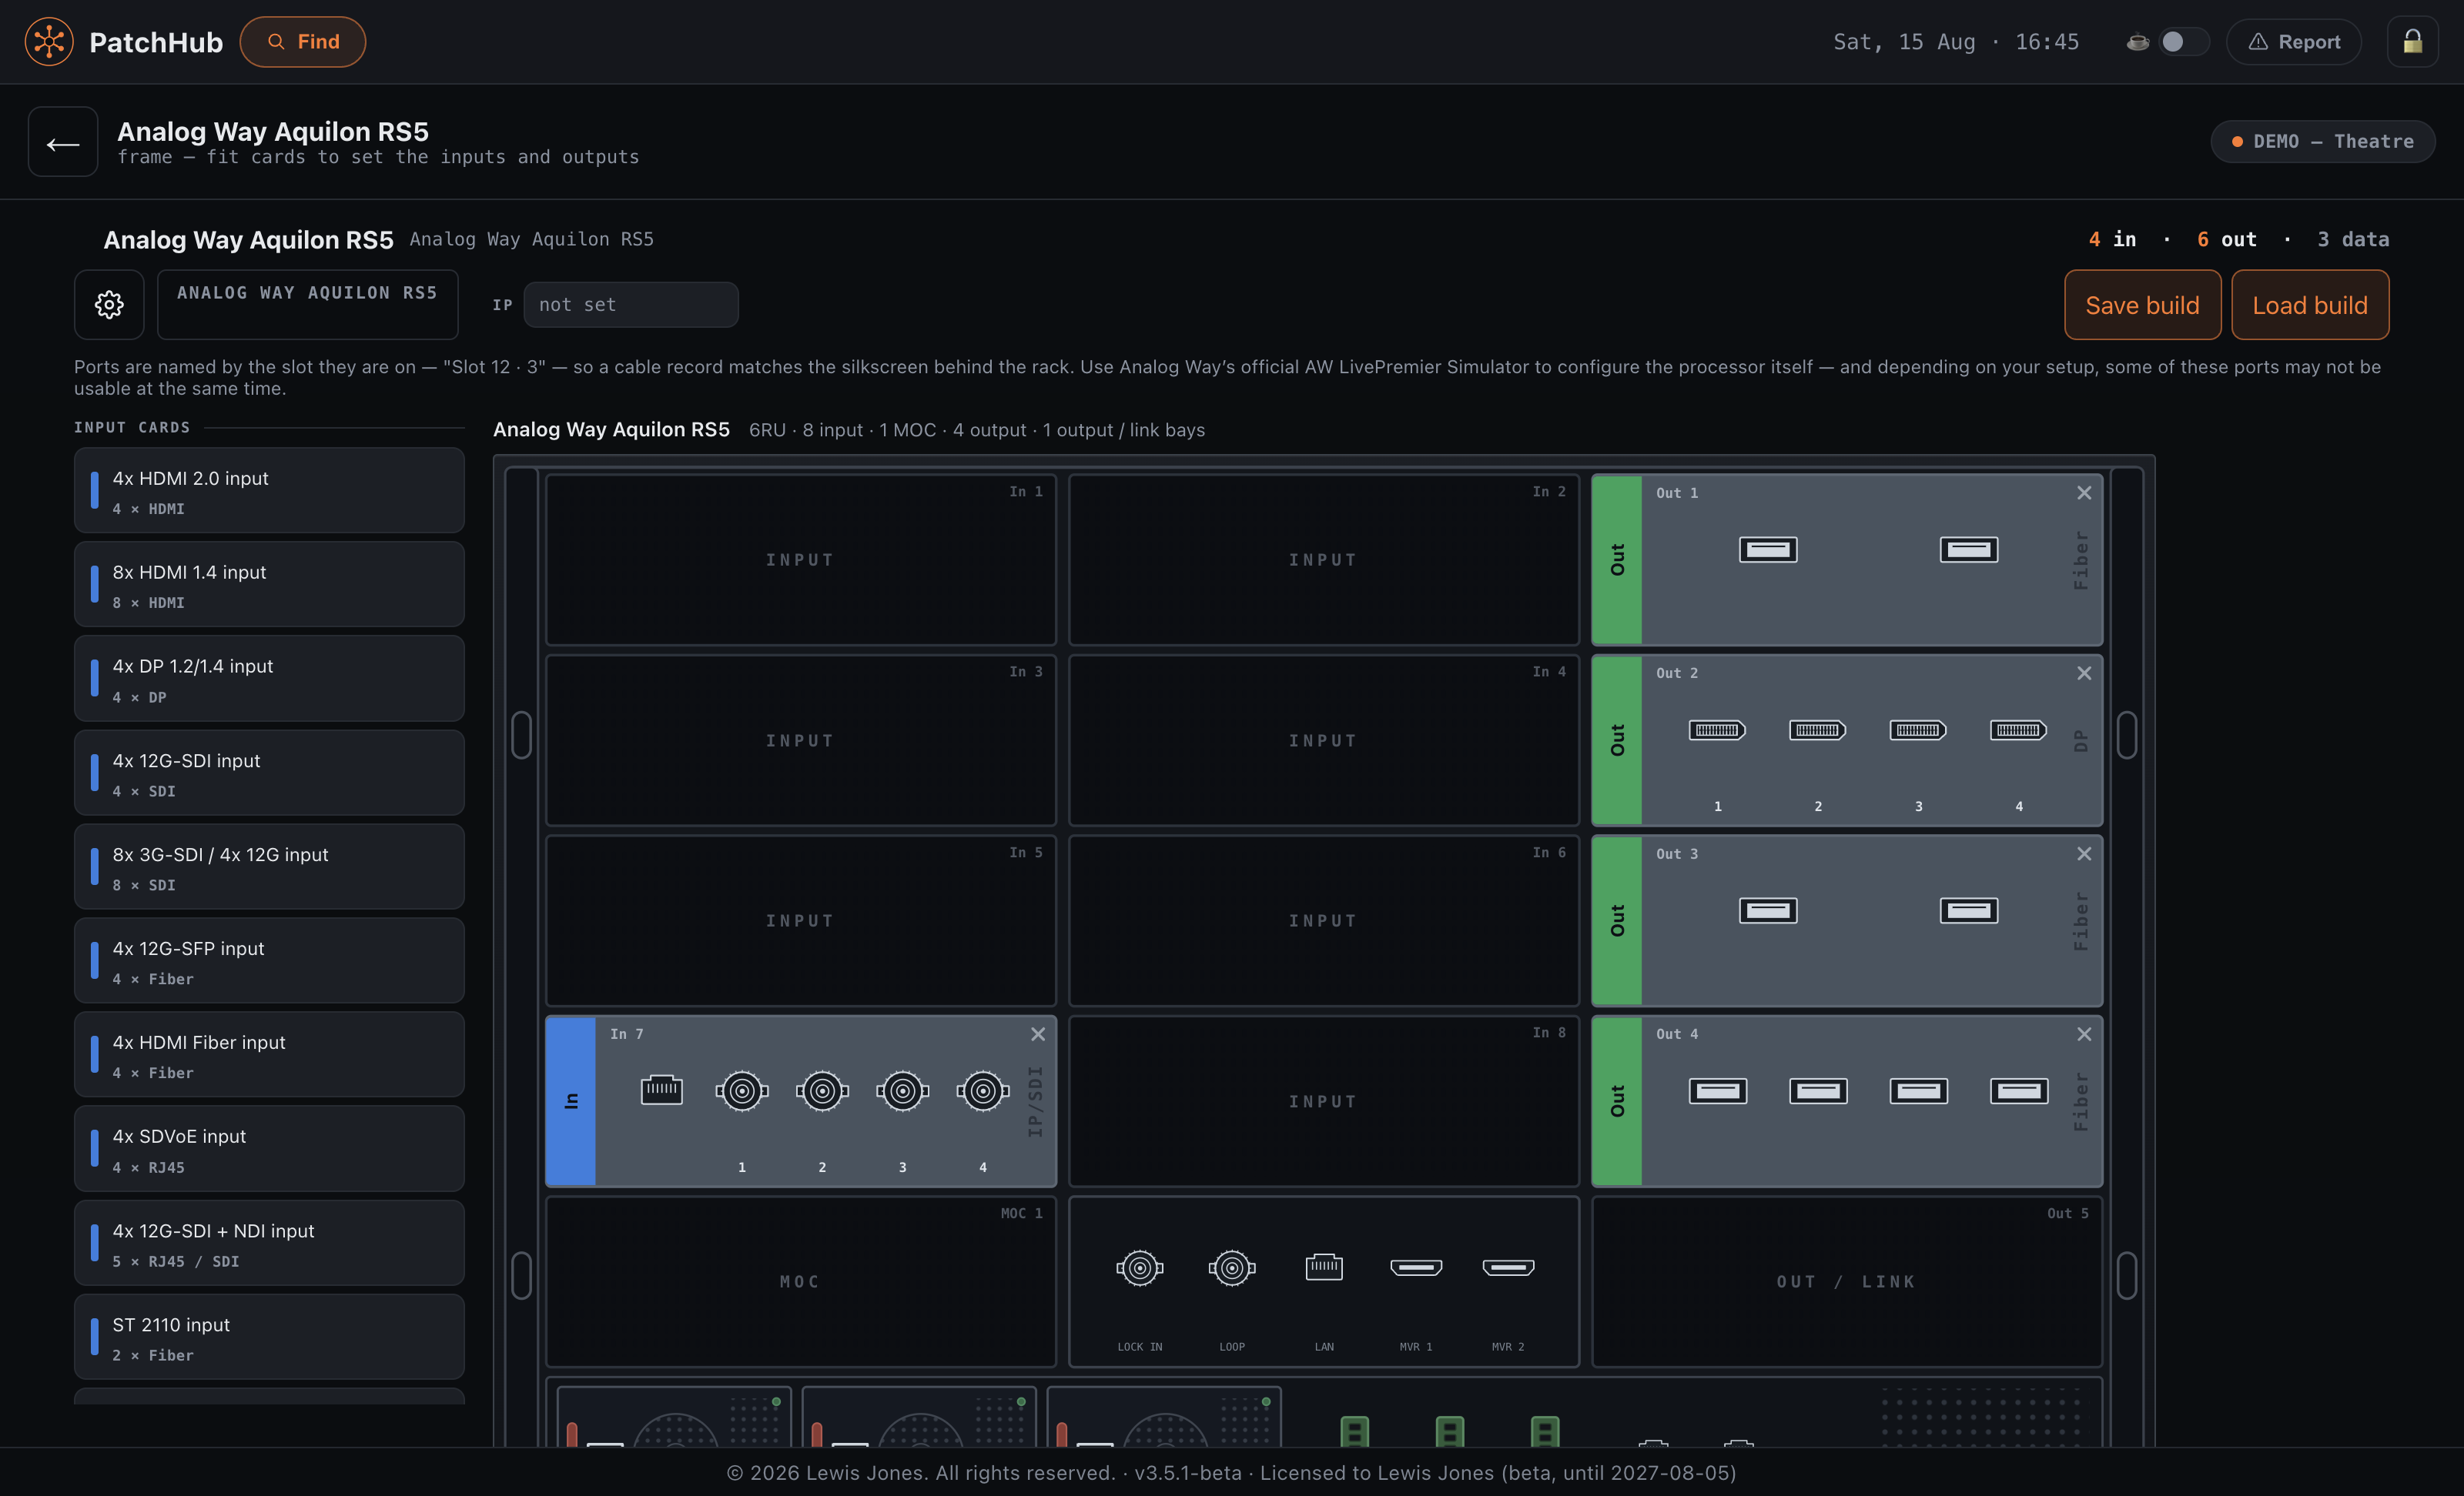The height and width of the screenshot is (1496, 2464).
Task: Remove the card from Out 3
Action: [2084, 853]
